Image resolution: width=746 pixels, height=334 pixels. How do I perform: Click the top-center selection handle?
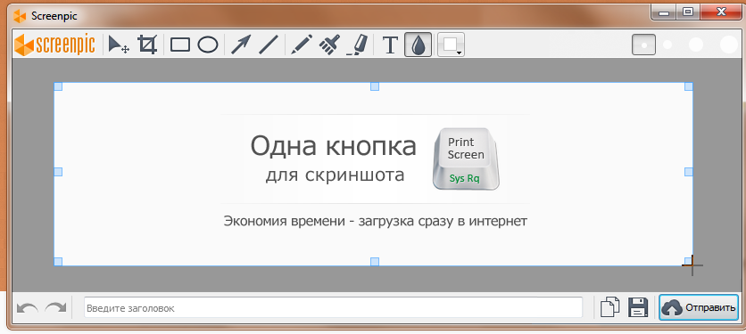[375, 86]
